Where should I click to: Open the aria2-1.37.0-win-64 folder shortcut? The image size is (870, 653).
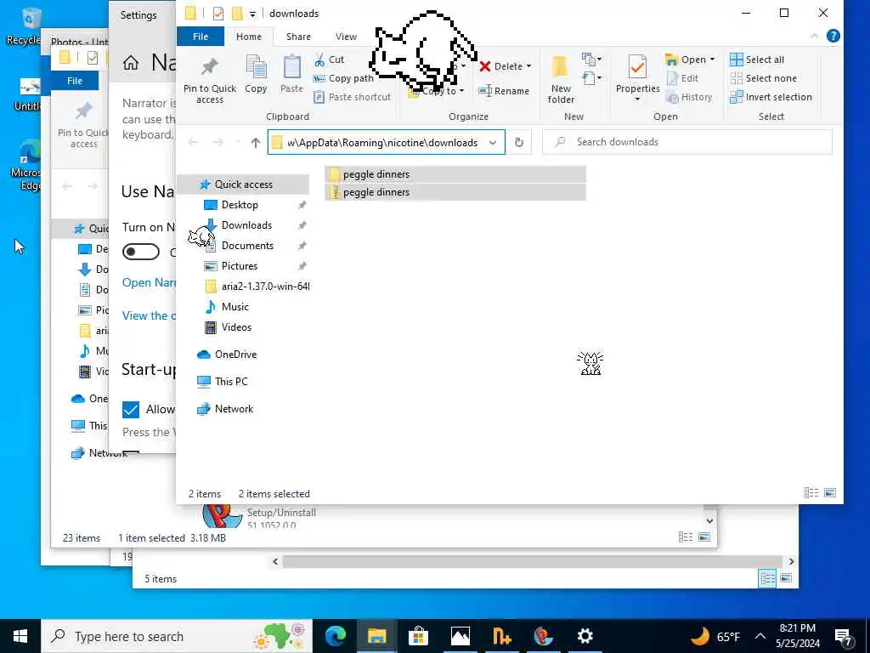[265, 287]
